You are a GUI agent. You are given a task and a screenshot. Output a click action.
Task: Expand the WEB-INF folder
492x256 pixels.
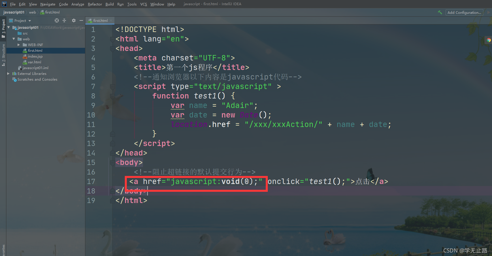click(19, 45)
